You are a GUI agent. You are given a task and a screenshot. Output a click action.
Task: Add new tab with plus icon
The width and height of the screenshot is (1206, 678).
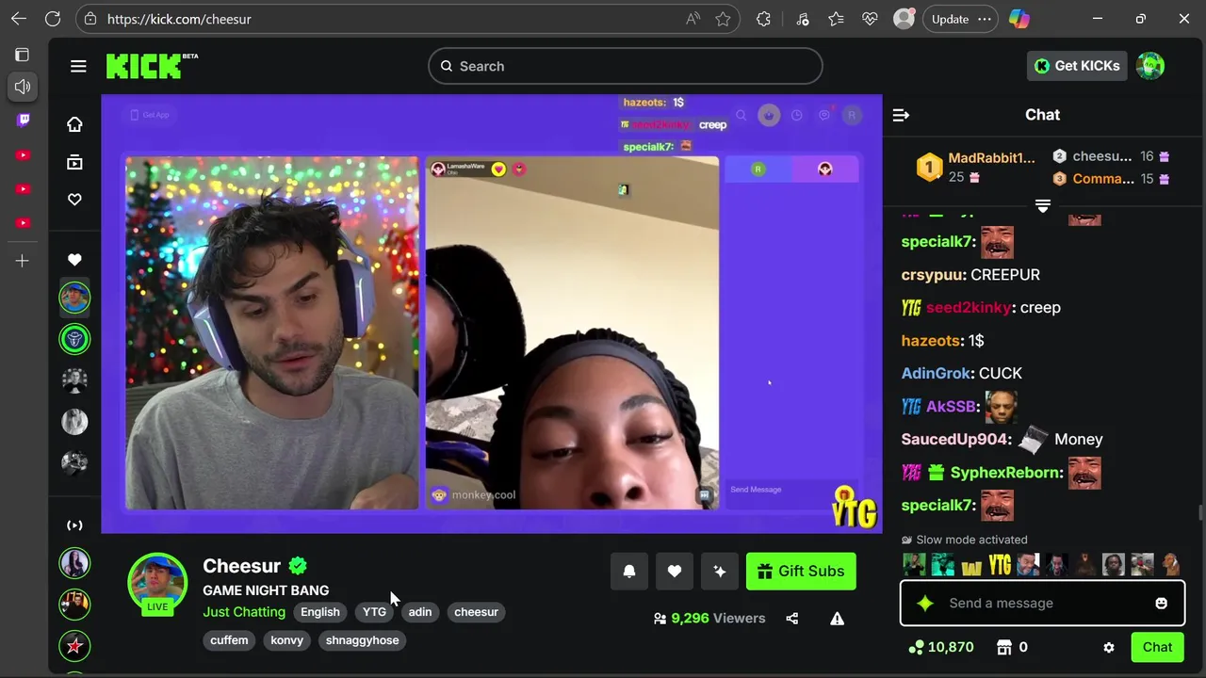23,261
